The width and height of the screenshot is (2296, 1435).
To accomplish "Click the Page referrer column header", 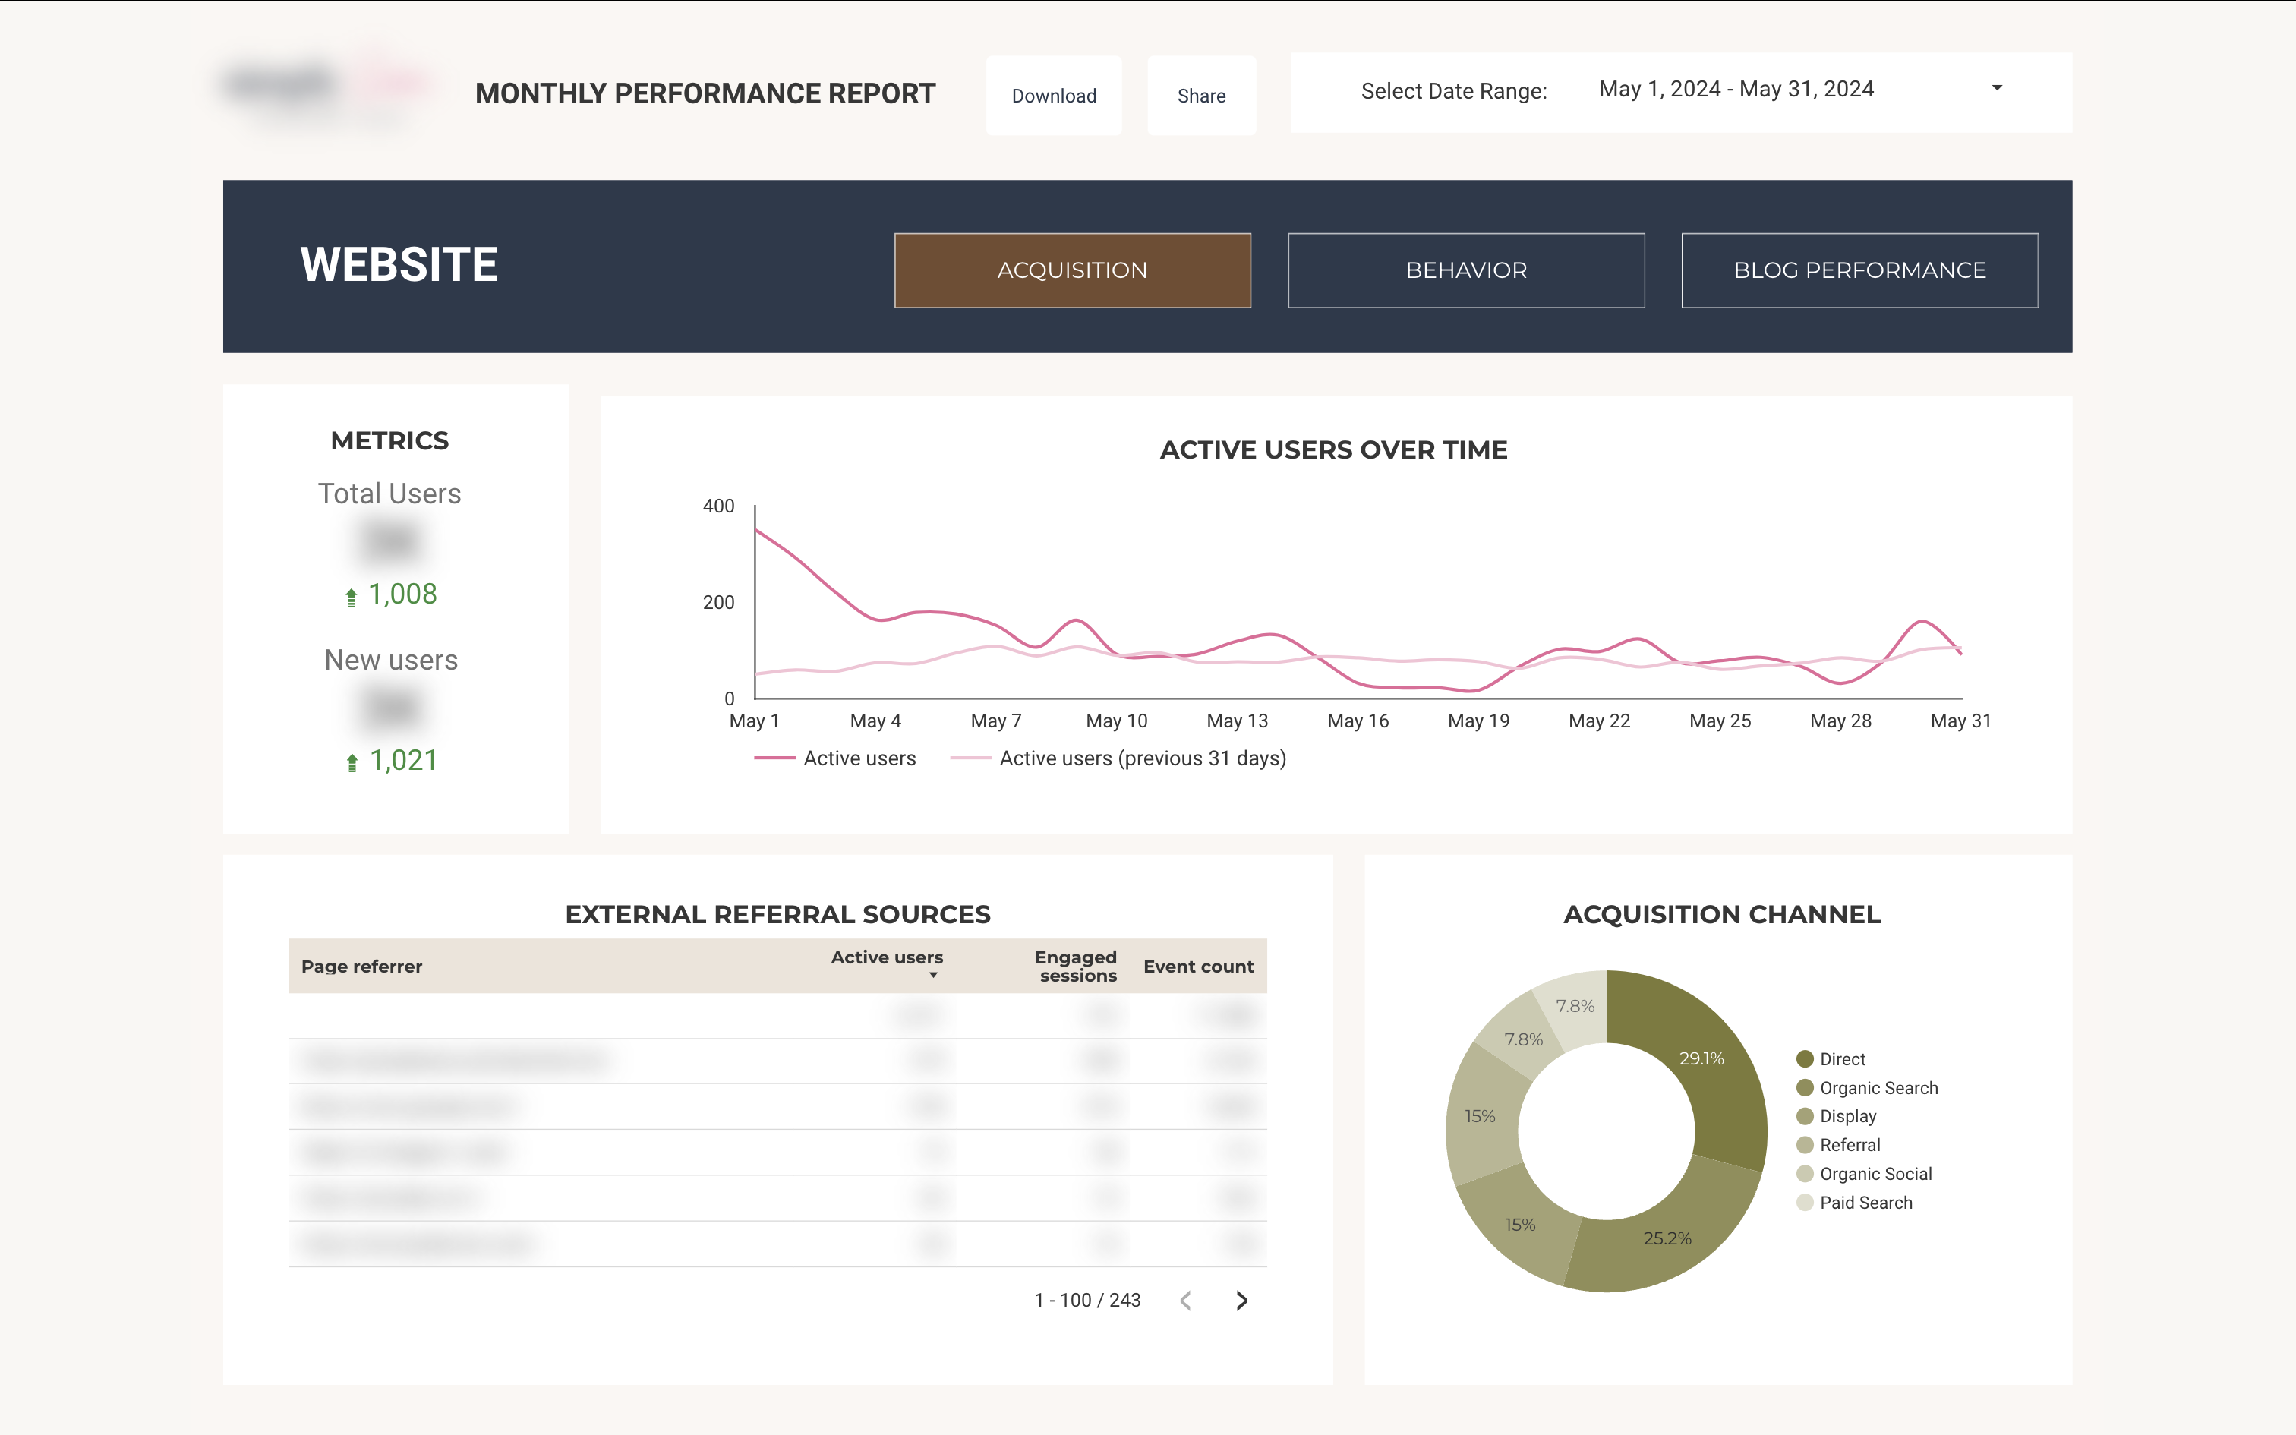I will click(x=361, y=965).
